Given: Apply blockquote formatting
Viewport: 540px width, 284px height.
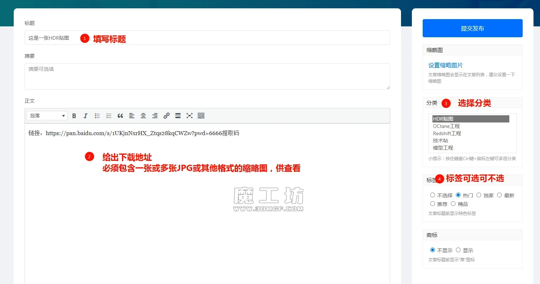Looking at the screenshot, I should (120, 116).
